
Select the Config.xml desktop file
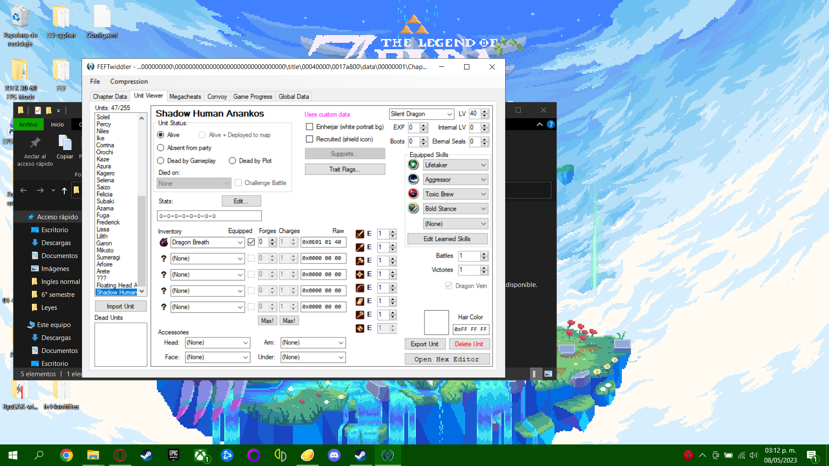102,22
